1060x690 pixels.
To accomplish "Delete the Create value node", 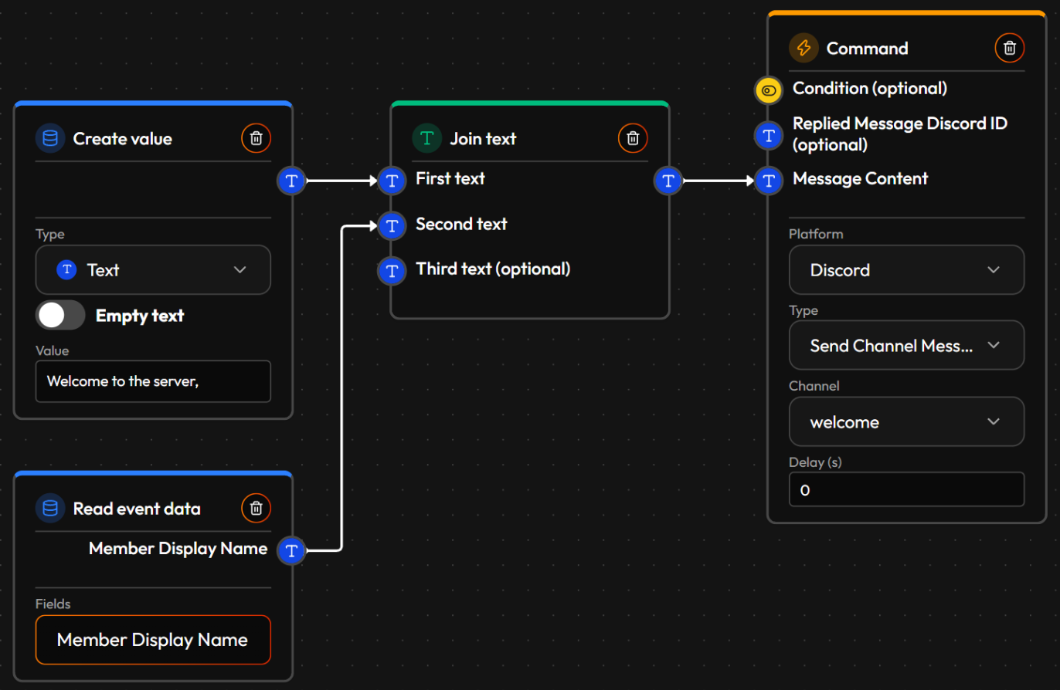I will tap(257, 139).
